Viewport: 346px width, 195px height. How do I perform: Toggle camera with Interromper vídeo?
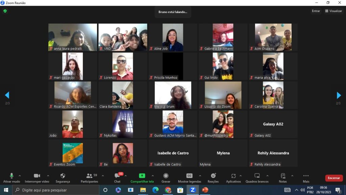[37, 176]
